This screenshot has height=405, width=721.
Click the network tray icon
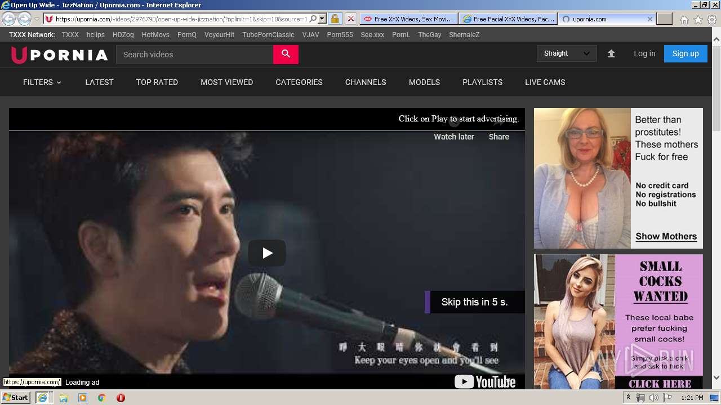(640, 398)
